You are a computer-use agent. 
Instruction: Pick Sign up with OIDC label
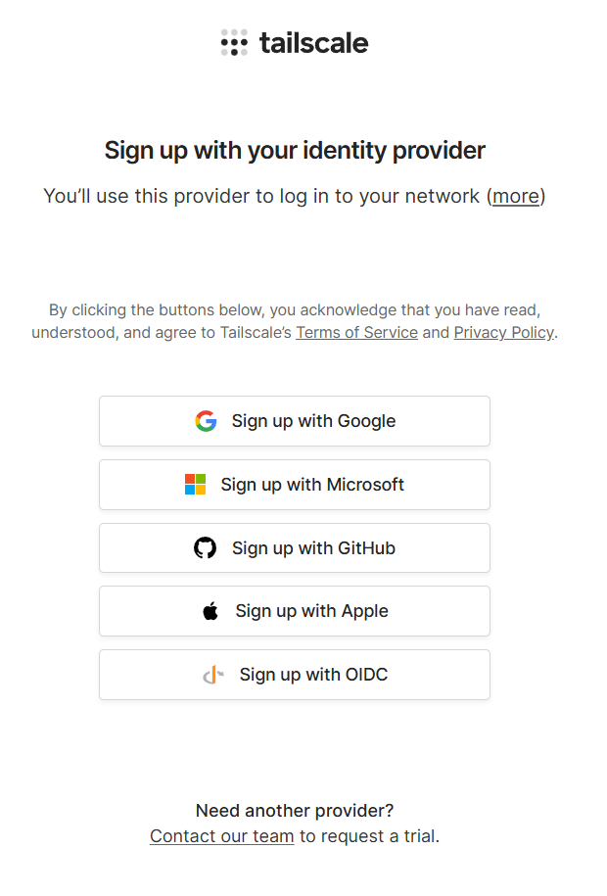(x=313, y=675)
